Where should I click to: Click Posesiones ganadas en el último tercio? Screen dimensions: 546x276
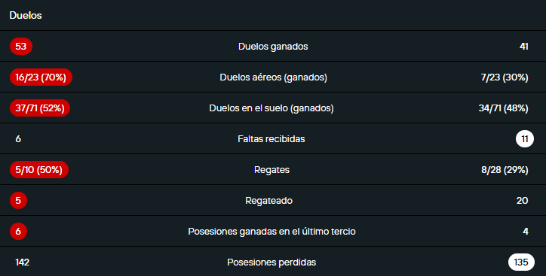pyautogui.click(x=271, y=231)
